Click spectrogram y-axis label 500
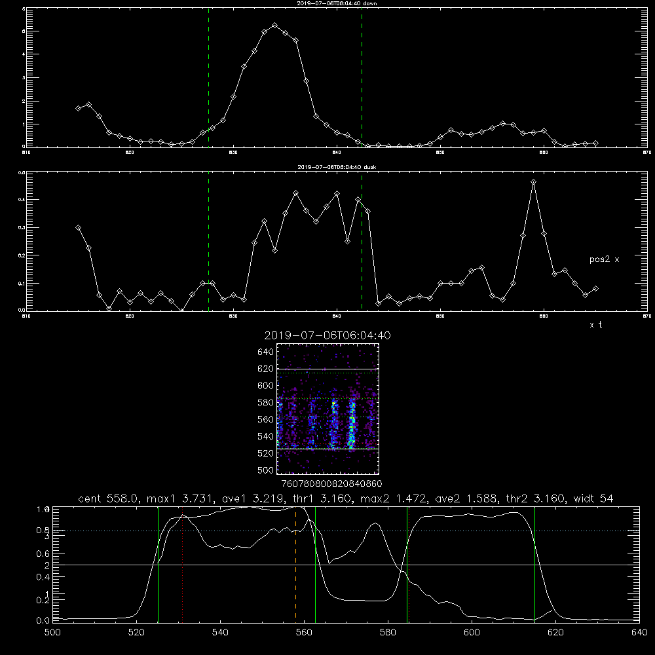 click(x=266, y=470)
